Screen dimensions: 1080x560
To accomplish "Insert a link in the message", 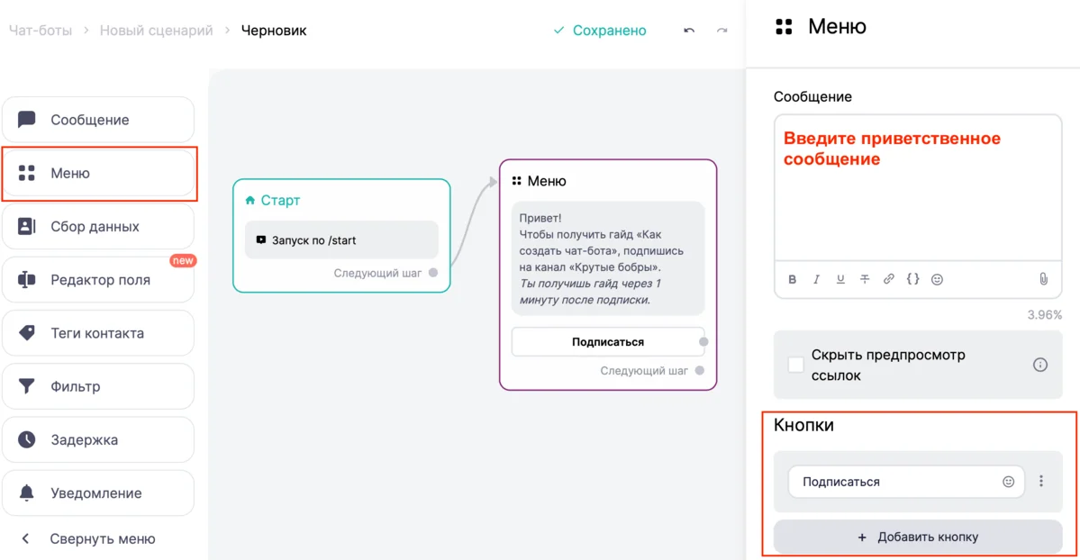I will click(889, 279).
